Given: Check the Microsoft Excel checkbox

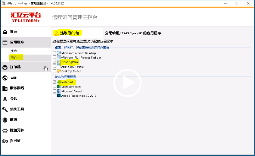Looking at the screenshot, I should [x=54, y=86].
